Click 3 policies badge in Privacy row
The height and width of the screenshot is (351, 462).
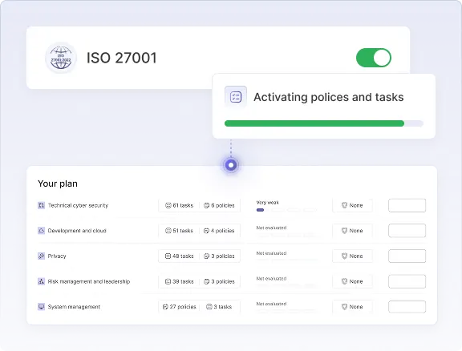219,256
